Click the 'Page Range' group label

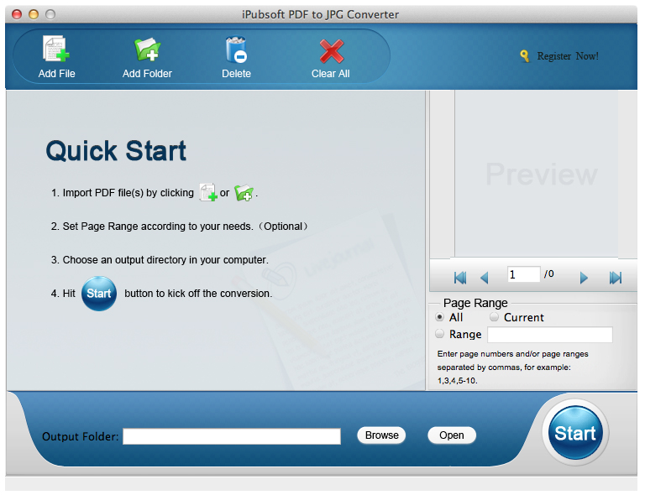point(475,303)
